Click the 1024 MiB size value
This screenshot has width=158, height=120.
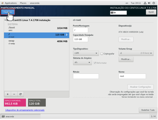[62, 28]
